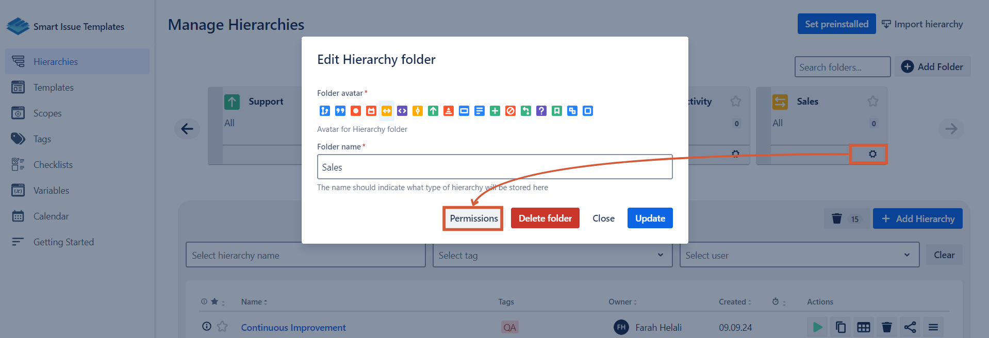The image size is (989, 338).
Task: Click the Folder name input field
Action: coord(494,167)
